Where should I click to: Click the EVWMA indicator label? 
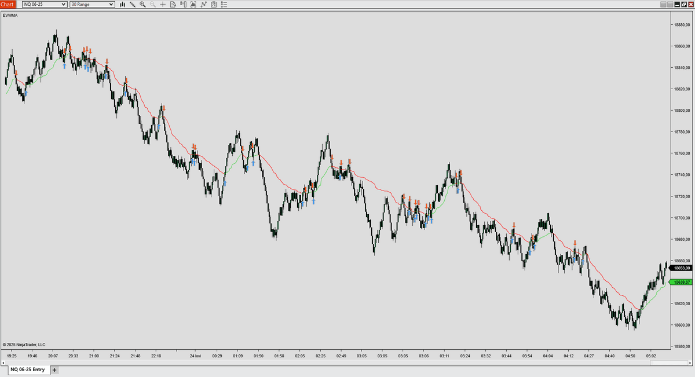(10, 15)
